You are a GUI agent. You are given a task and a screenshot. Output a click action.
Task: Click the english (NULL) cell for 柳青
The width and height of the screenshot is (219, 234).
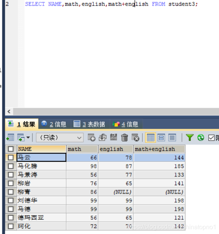click(x=116, y=192)
